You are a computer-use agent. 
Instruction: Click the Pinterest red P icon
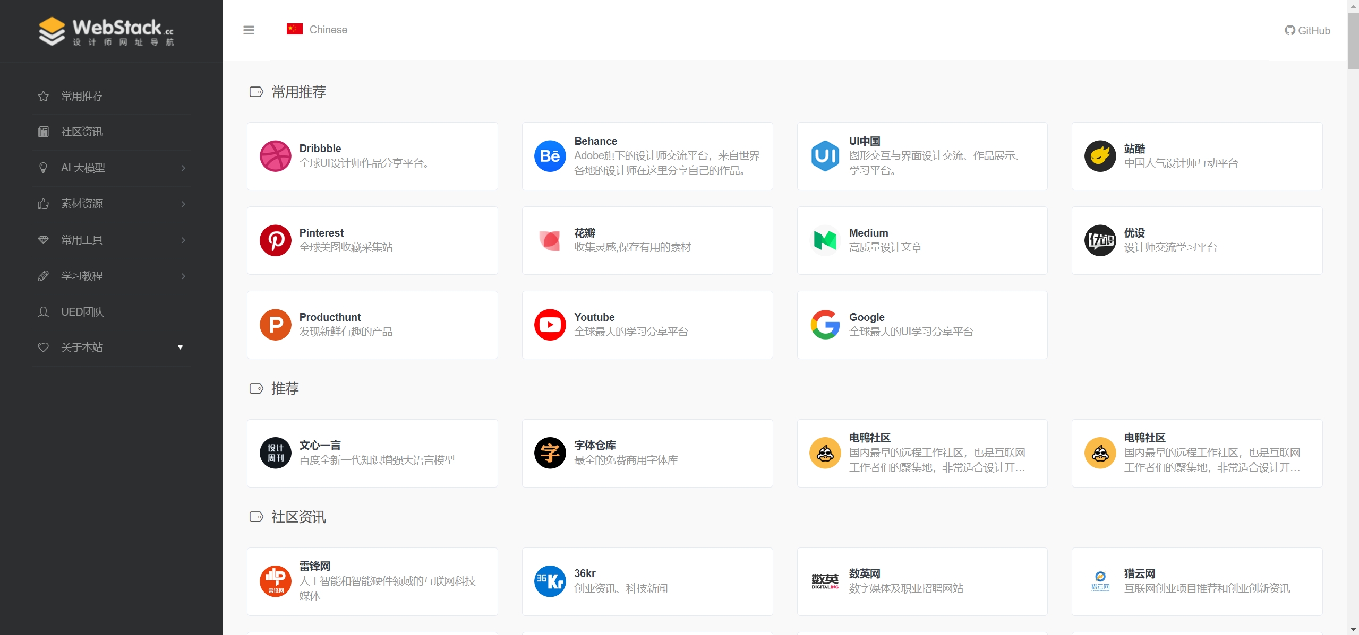pos(275,240)
